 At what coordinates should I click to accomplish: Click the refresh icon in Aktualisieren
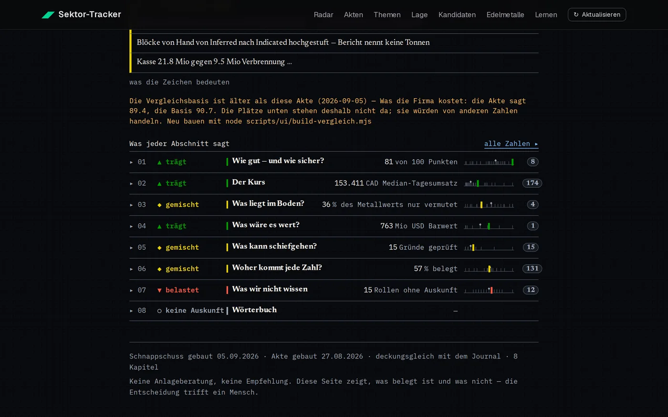576,15
